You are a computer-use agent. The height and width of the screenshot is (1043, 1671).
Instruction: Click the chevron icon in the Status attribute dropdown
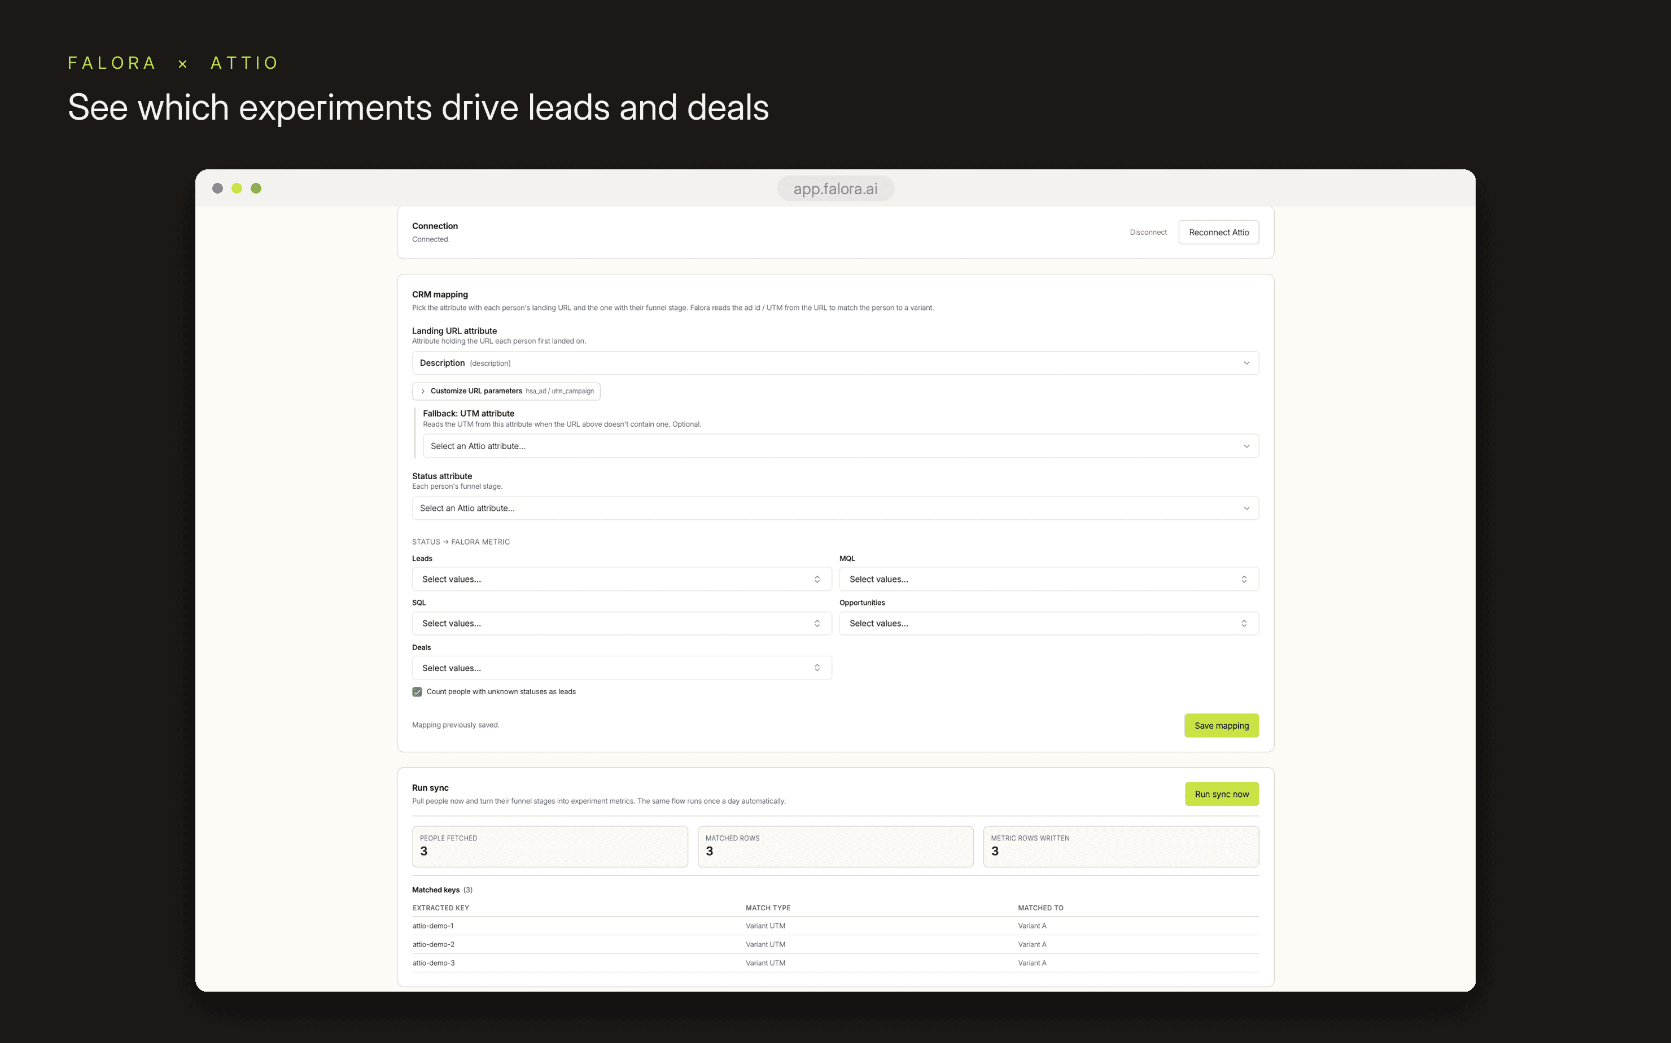(1246, 509)
